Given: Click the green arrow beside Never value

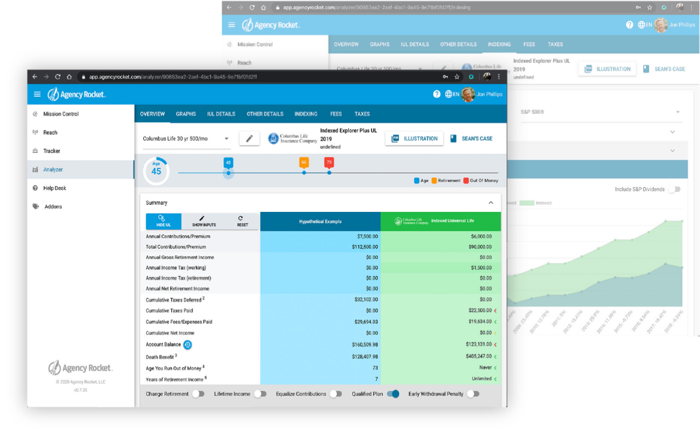Looking at the screenshot, I should 495,368.
